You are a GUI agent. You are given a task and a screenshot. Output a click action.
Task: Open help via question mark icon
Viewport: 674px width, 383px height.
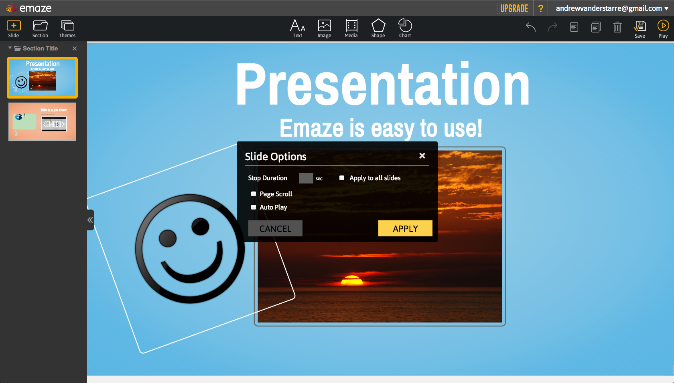coord(541,8)
